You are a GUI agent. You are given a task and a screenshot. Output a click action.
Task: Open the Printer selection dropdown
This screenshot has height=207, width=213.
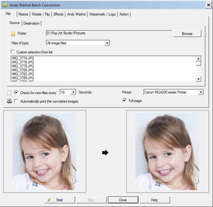[201, 92]
